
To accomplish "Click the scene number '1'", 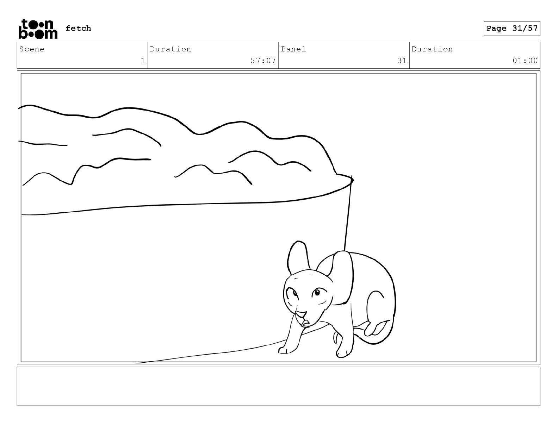I will pos(143,61).
